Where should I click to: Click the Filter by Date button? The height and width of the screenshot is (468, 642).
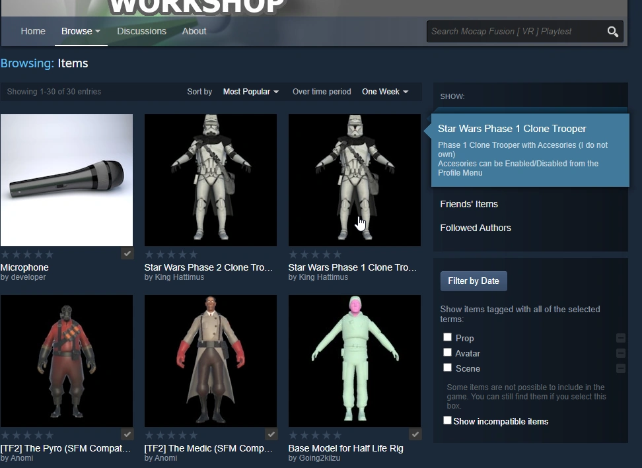point(474,281)
